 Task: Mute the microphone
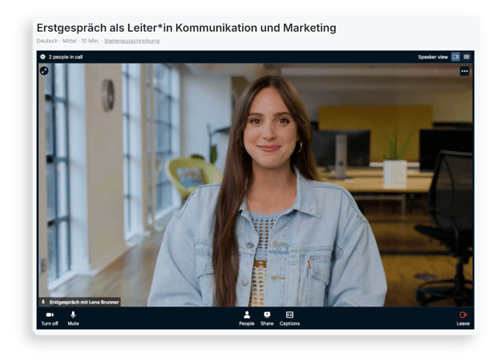tap(74, 319)
